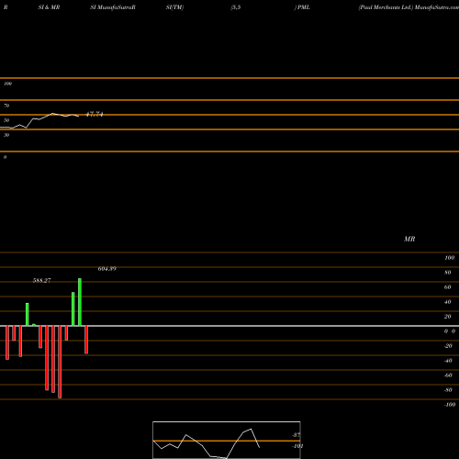The width and height of the screenshot is (459, 459).
Task: Click the PML ticker text in header
Action: [x=304, y=7]
